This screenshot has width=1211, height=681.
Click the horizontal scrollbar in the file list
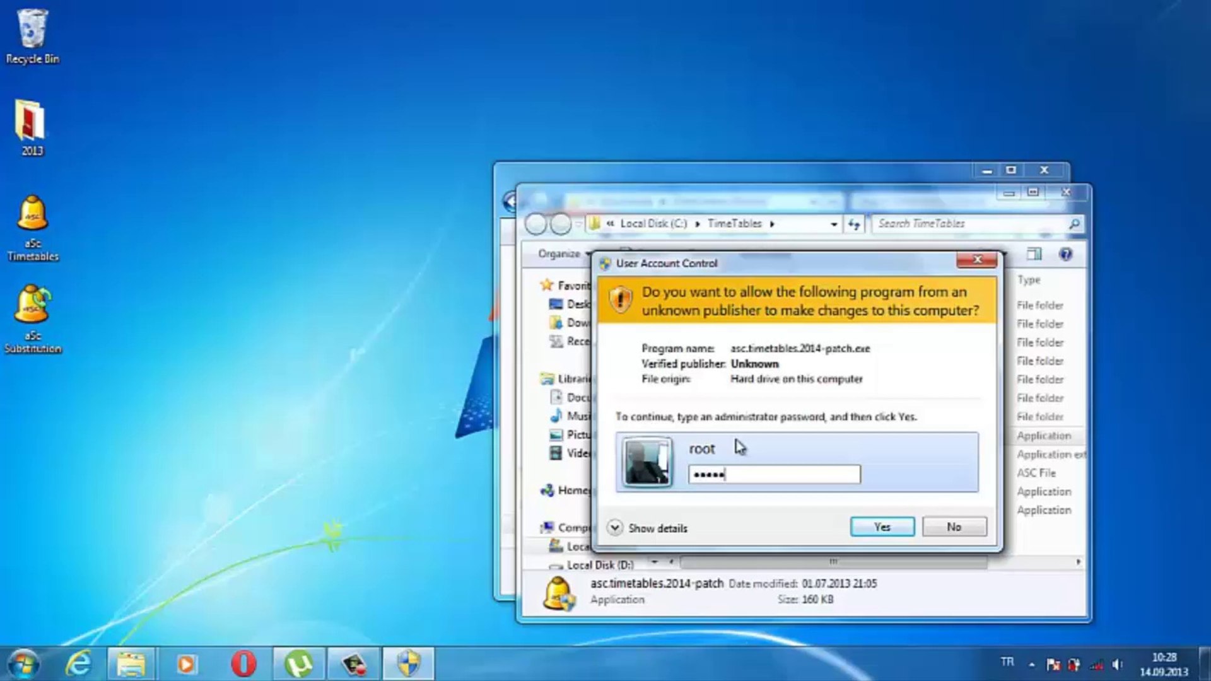833,561
